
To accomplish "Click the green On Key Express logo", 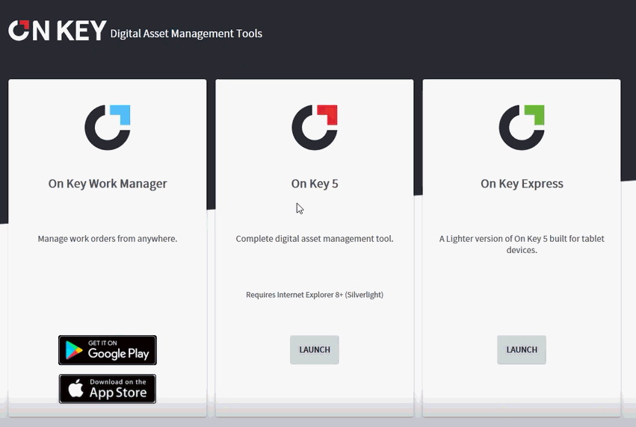I will point(522,128).
